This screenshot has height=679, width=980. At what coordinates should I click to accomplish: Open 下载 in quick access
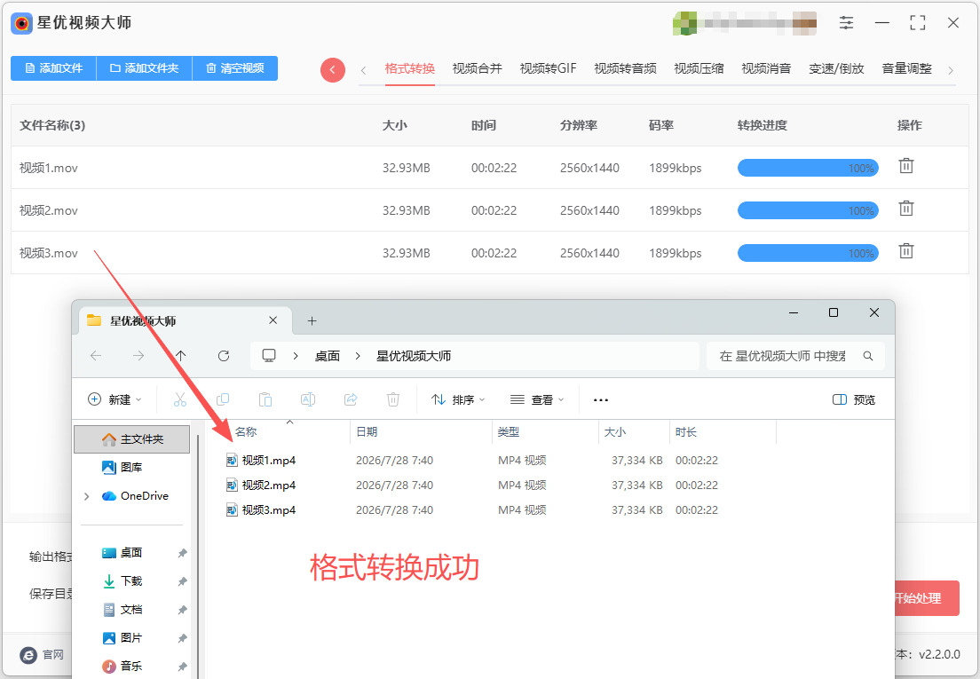point(122,581)
